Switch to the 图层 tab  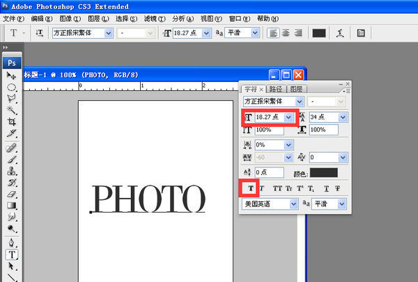pyautogui.click(x=296, y=89)
